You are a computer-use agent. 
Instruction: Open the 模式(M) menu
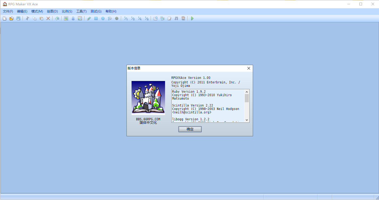[37, 11]
